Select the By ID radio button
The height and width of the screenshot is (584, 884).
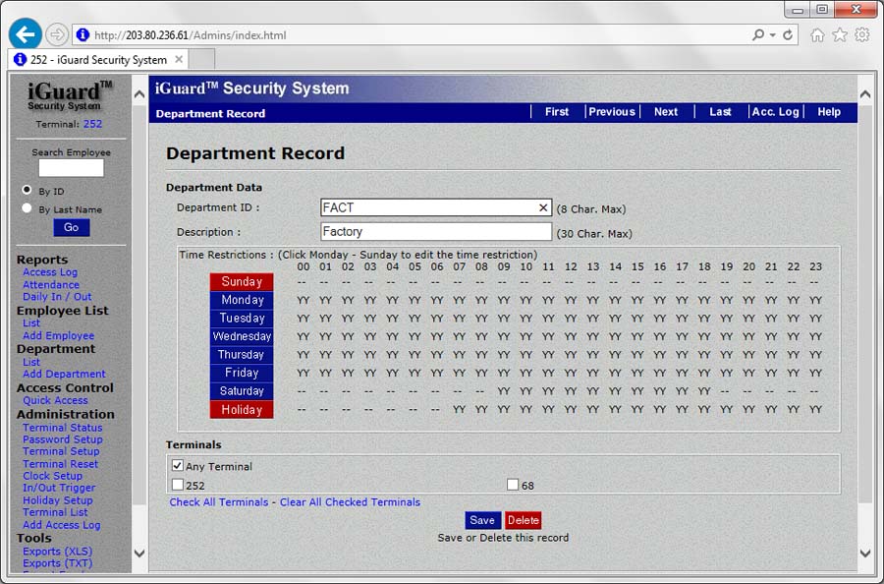point(27,190)
